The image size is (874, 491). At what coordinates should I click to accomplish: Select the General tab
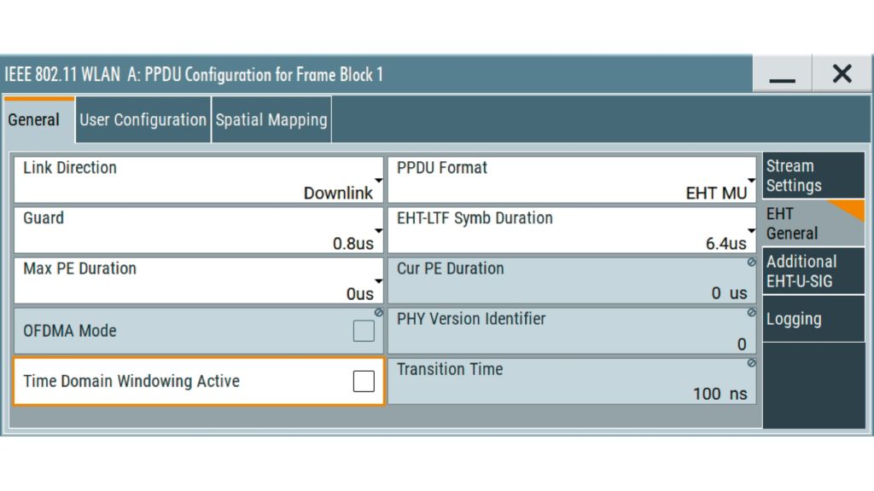(x=34, y=120)
